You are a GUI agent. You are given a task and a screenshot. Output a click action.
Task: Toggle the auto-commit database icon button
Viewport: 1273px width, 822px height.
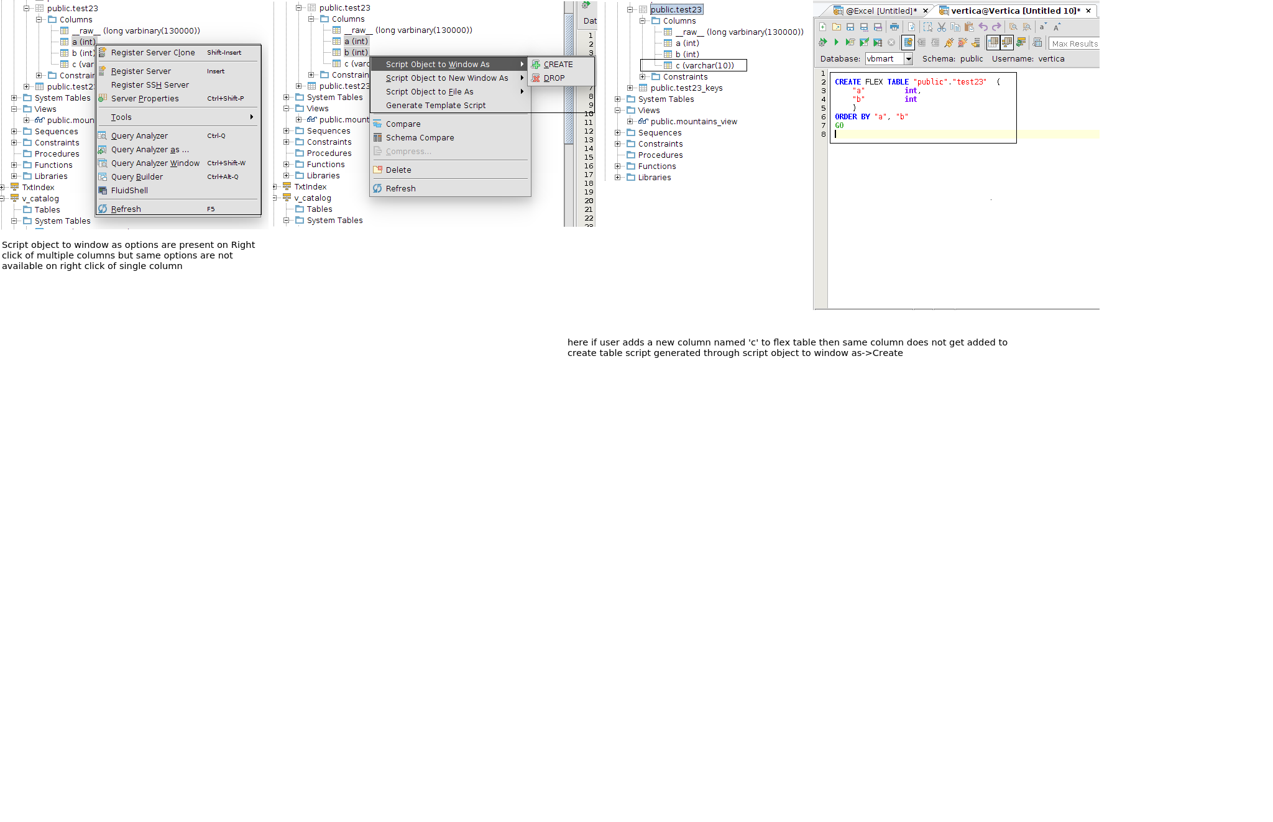pyautogui.click(x=908, y=42)
